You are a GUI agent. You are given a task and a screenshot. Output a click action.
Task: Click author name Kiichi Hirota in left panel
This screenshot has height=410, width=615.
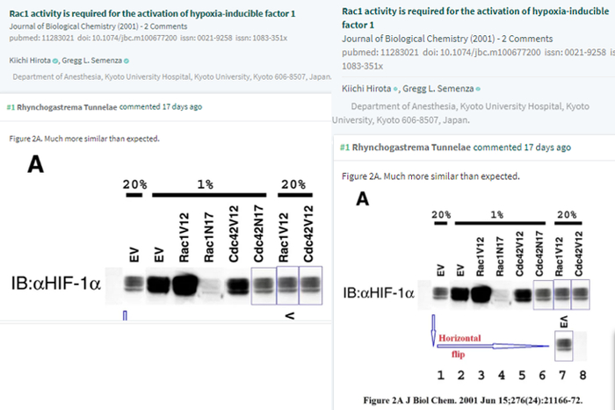tap(30, 61)
